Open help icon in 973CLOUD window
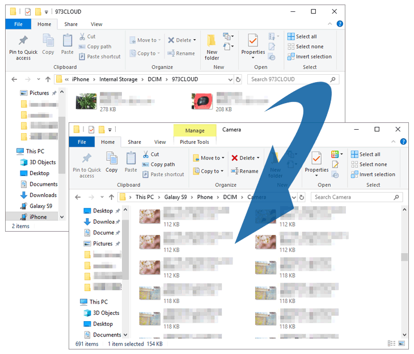Image resolution: width=414 pixels, height=354 pixels. point(340,24)
